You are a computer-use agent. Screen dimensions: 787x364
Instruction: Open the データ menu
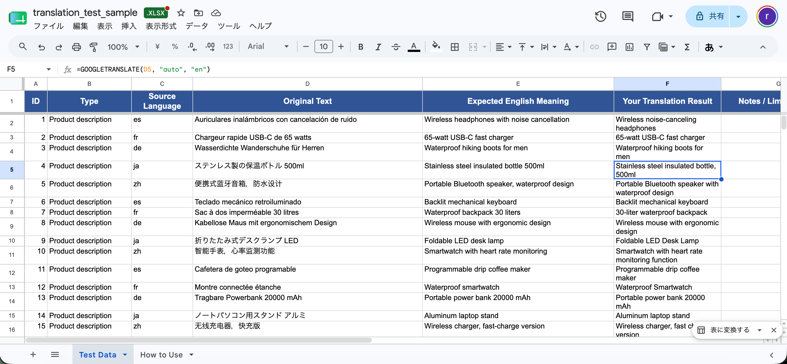(197, 26)
